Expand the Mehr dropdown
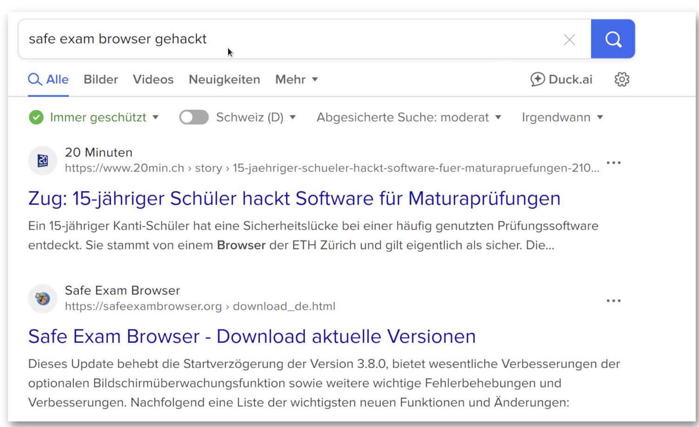Screen dimensions: 699x427 click(297, 80)
